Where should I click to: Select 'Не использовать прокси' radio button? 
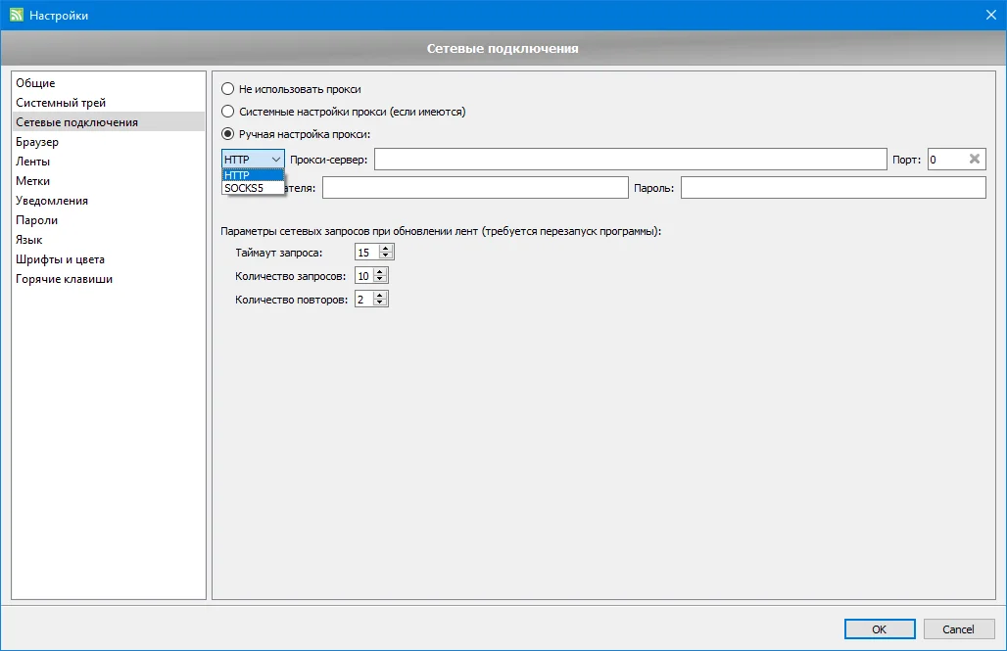tap(228, 89)
